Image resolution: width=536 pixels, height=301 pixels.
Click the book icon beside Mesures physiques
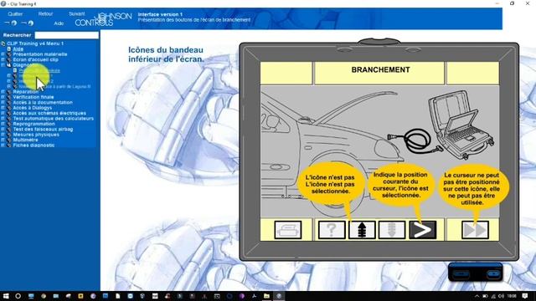(9, 135)
